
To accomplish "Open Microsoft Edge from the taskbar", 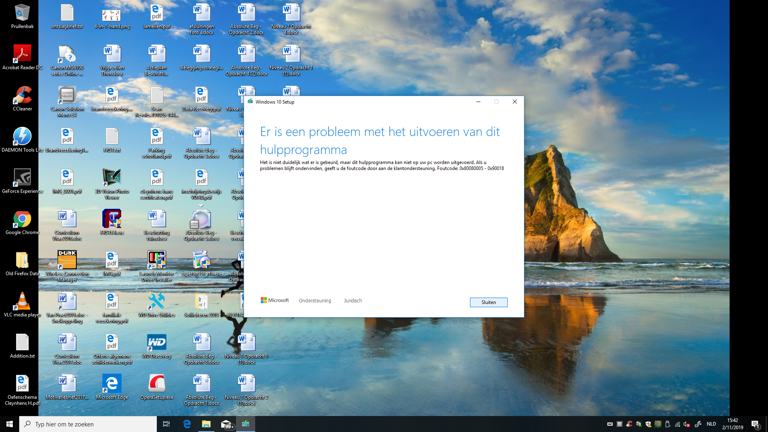I will [187, 424].
